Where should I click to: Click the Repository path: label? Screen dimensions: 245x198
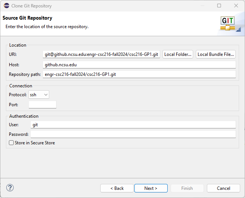tap(25, 74)
